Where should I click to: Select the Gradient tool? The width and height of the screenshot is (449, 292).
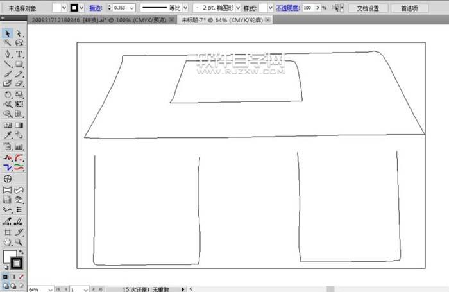click(x=19, y=125)
